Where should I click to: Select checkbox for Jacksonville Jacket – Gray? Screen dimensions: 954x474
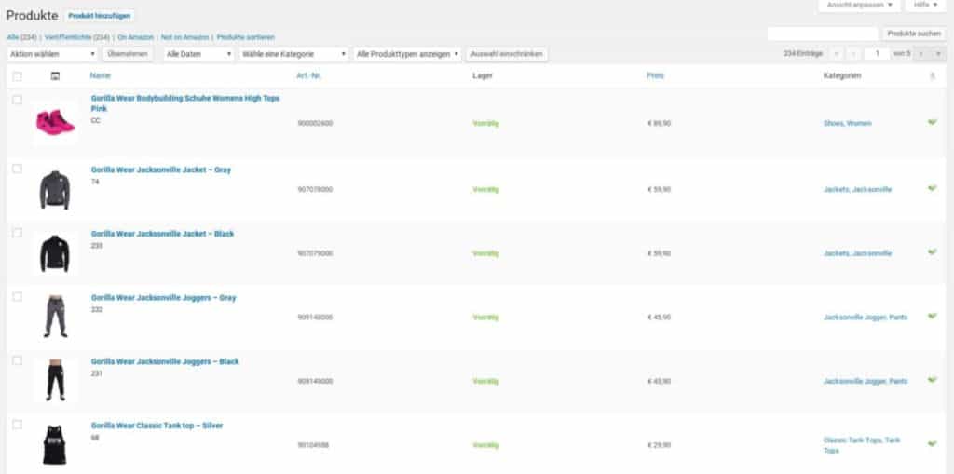[17, 169]
